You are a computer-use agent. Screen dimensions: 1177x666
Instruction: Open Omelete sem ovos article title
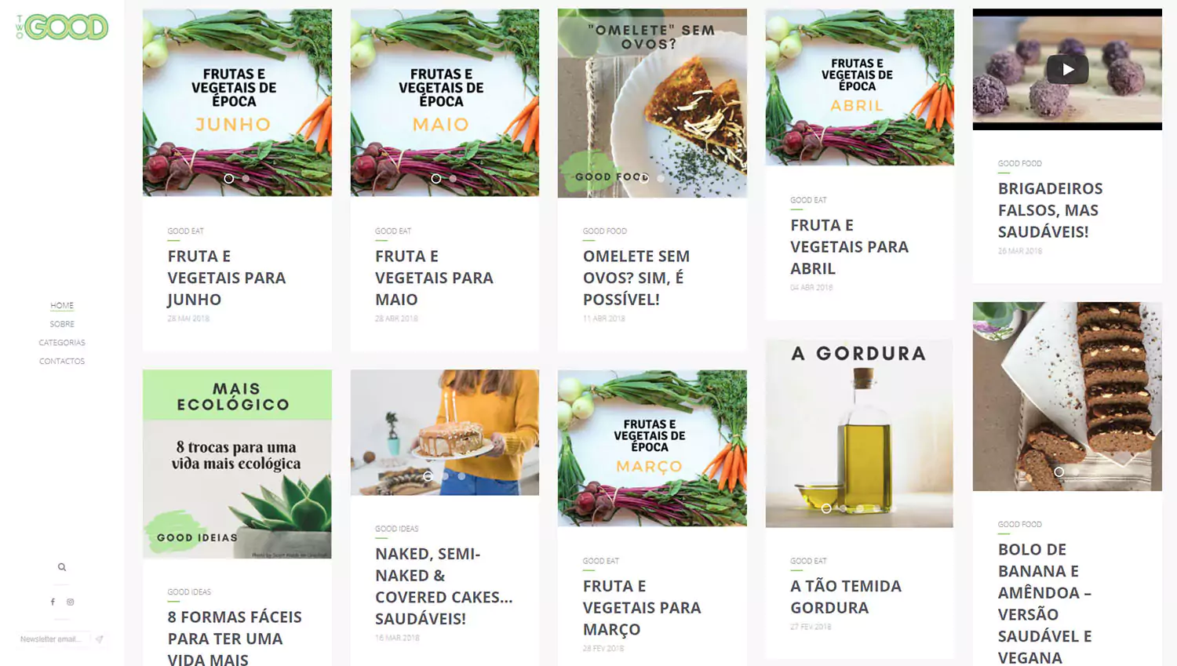tap(636, 278)
